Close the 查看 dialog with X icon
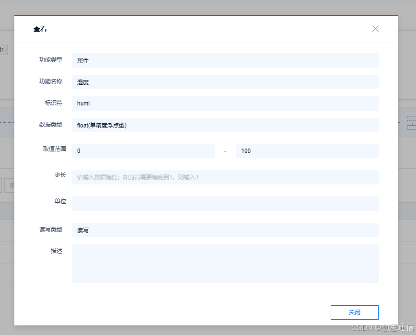The height and width of the screenshot is (335, 416). (x=375, y=29)
